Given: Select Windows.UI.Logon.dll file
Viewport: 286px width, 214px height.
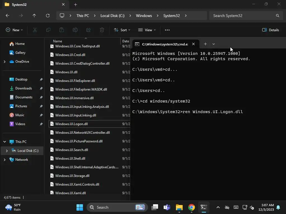Looking at the screenshot, I should (x=89, y=124).
